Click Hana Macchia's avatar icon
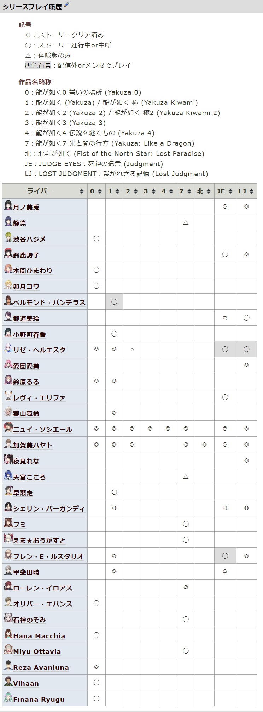Image resolution: width=263 pixels, height=712 pixels. point(8,634)
